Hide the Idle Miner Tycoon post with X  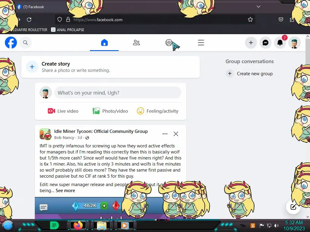[176, 134]
